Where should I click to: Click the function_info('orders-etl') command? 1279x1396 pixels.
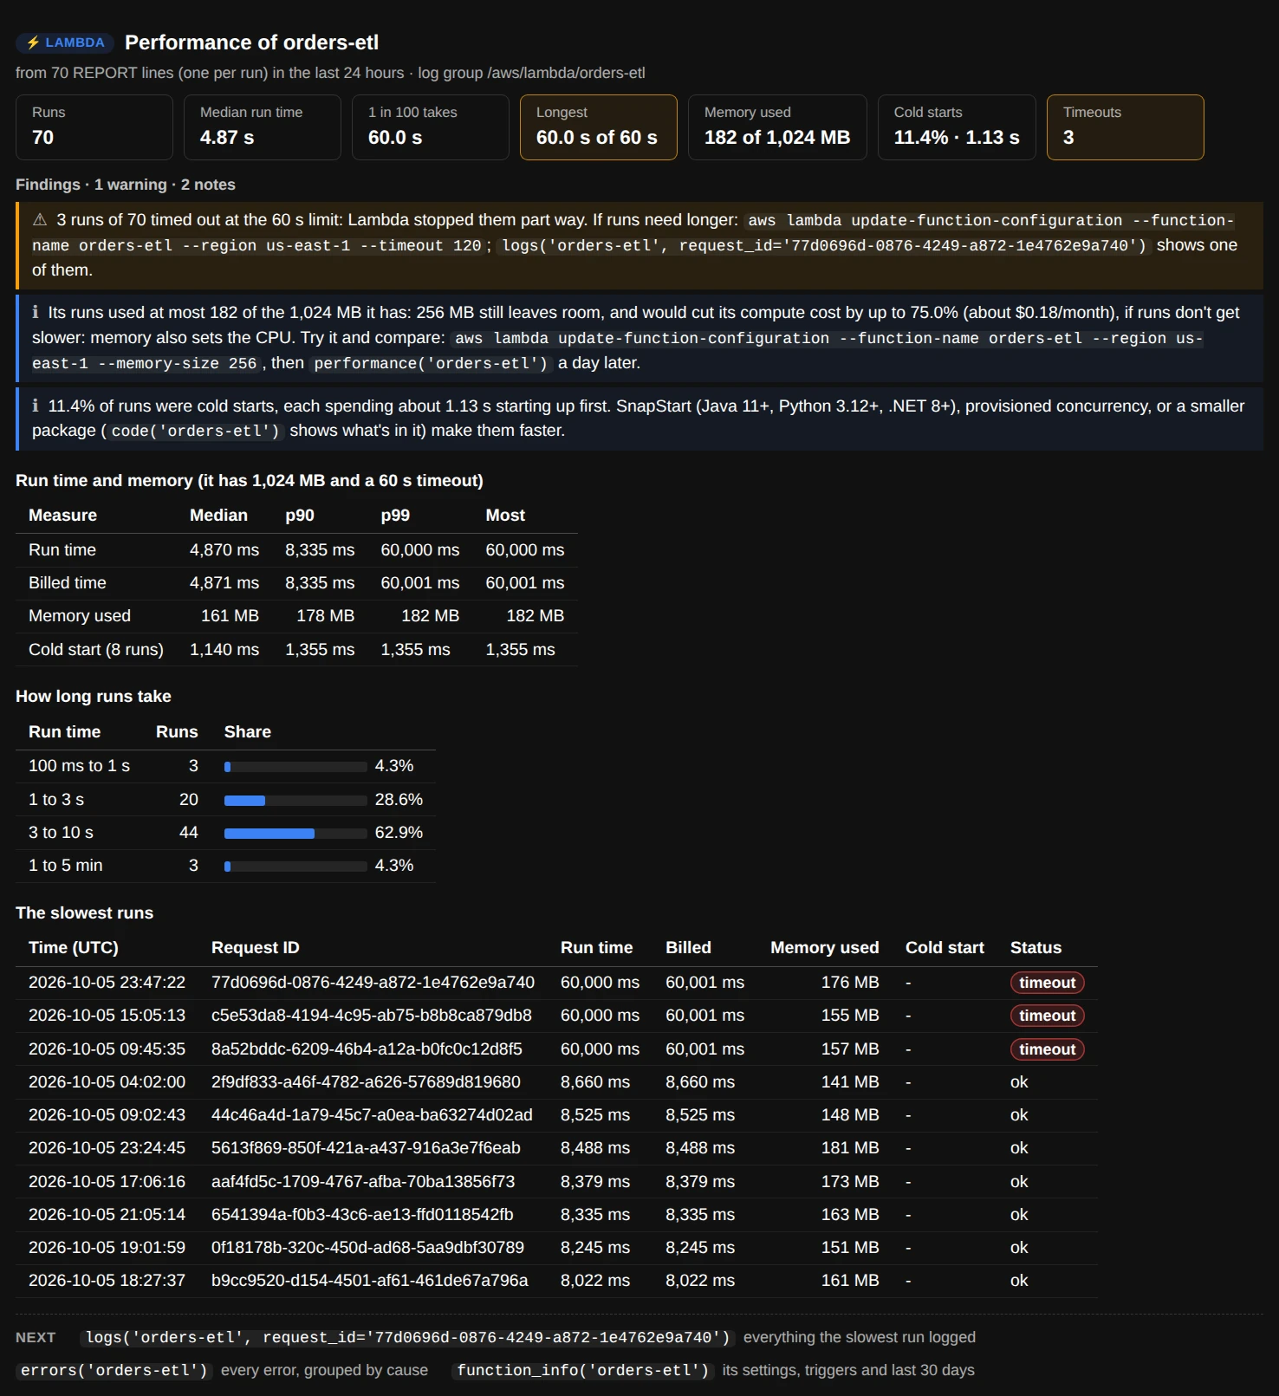[583, 1371]
